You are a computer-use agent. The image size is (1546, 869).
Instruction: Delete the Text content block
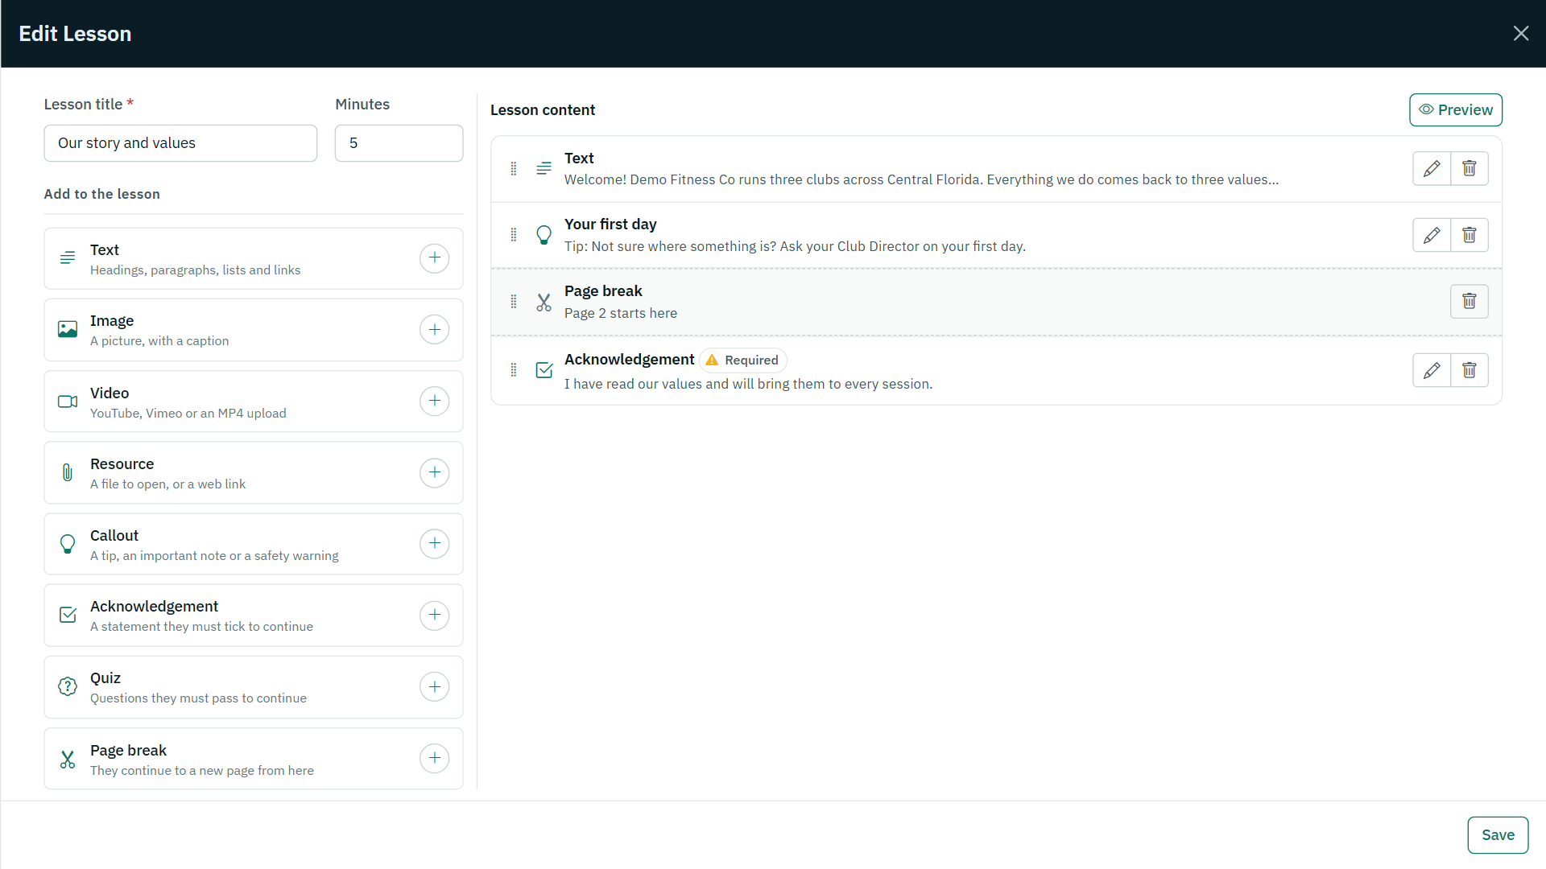(x=1470, y=168)
